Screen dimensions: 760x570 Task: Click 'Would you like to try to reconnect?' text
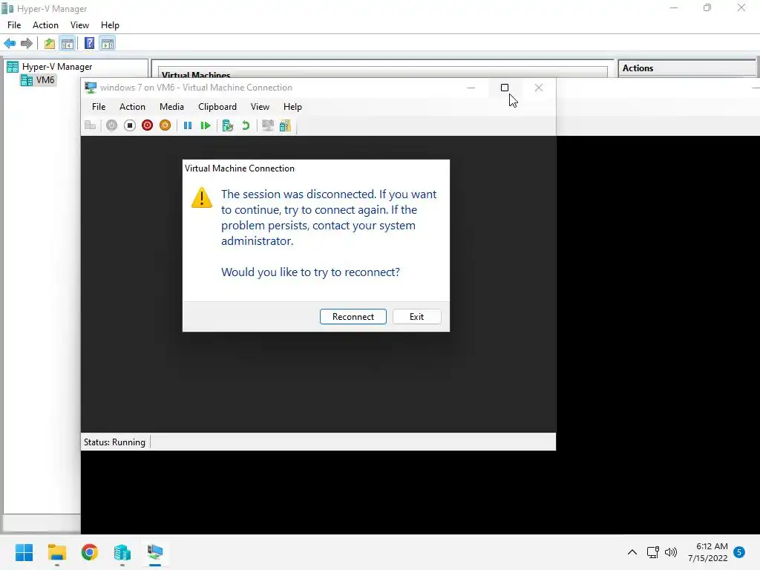point(310,272)
